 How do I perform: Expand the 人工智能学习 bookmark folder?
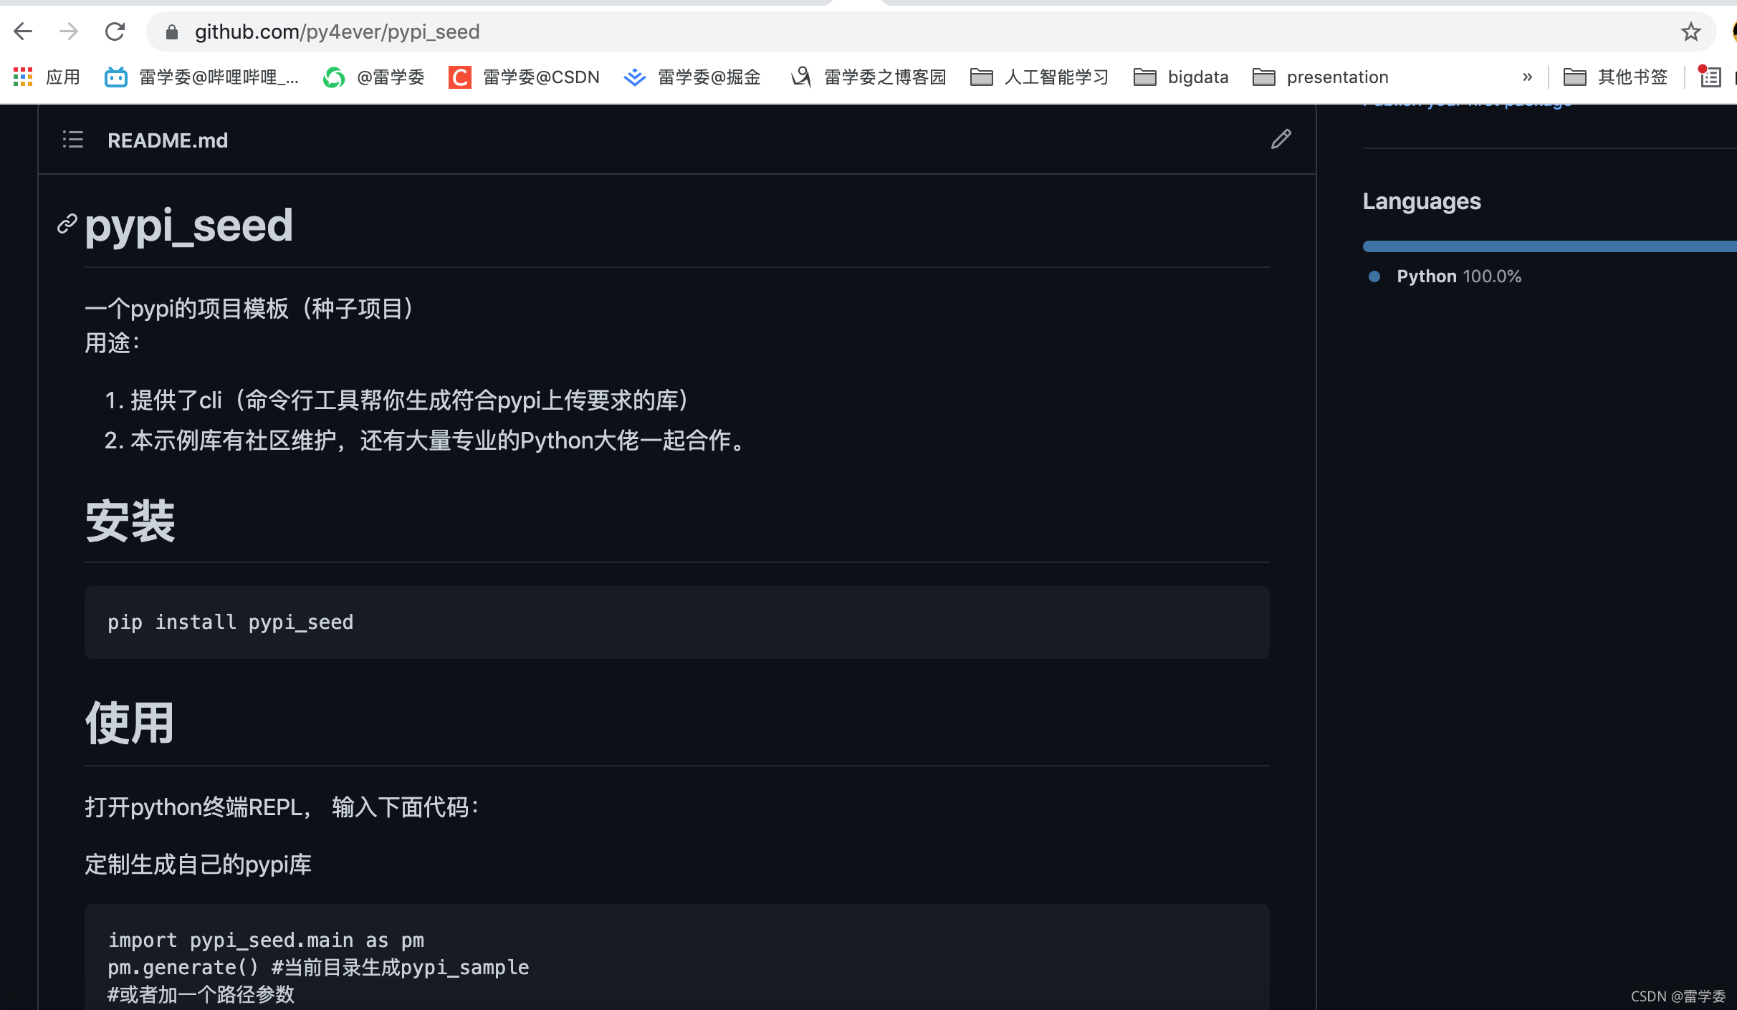[1039, 77]
